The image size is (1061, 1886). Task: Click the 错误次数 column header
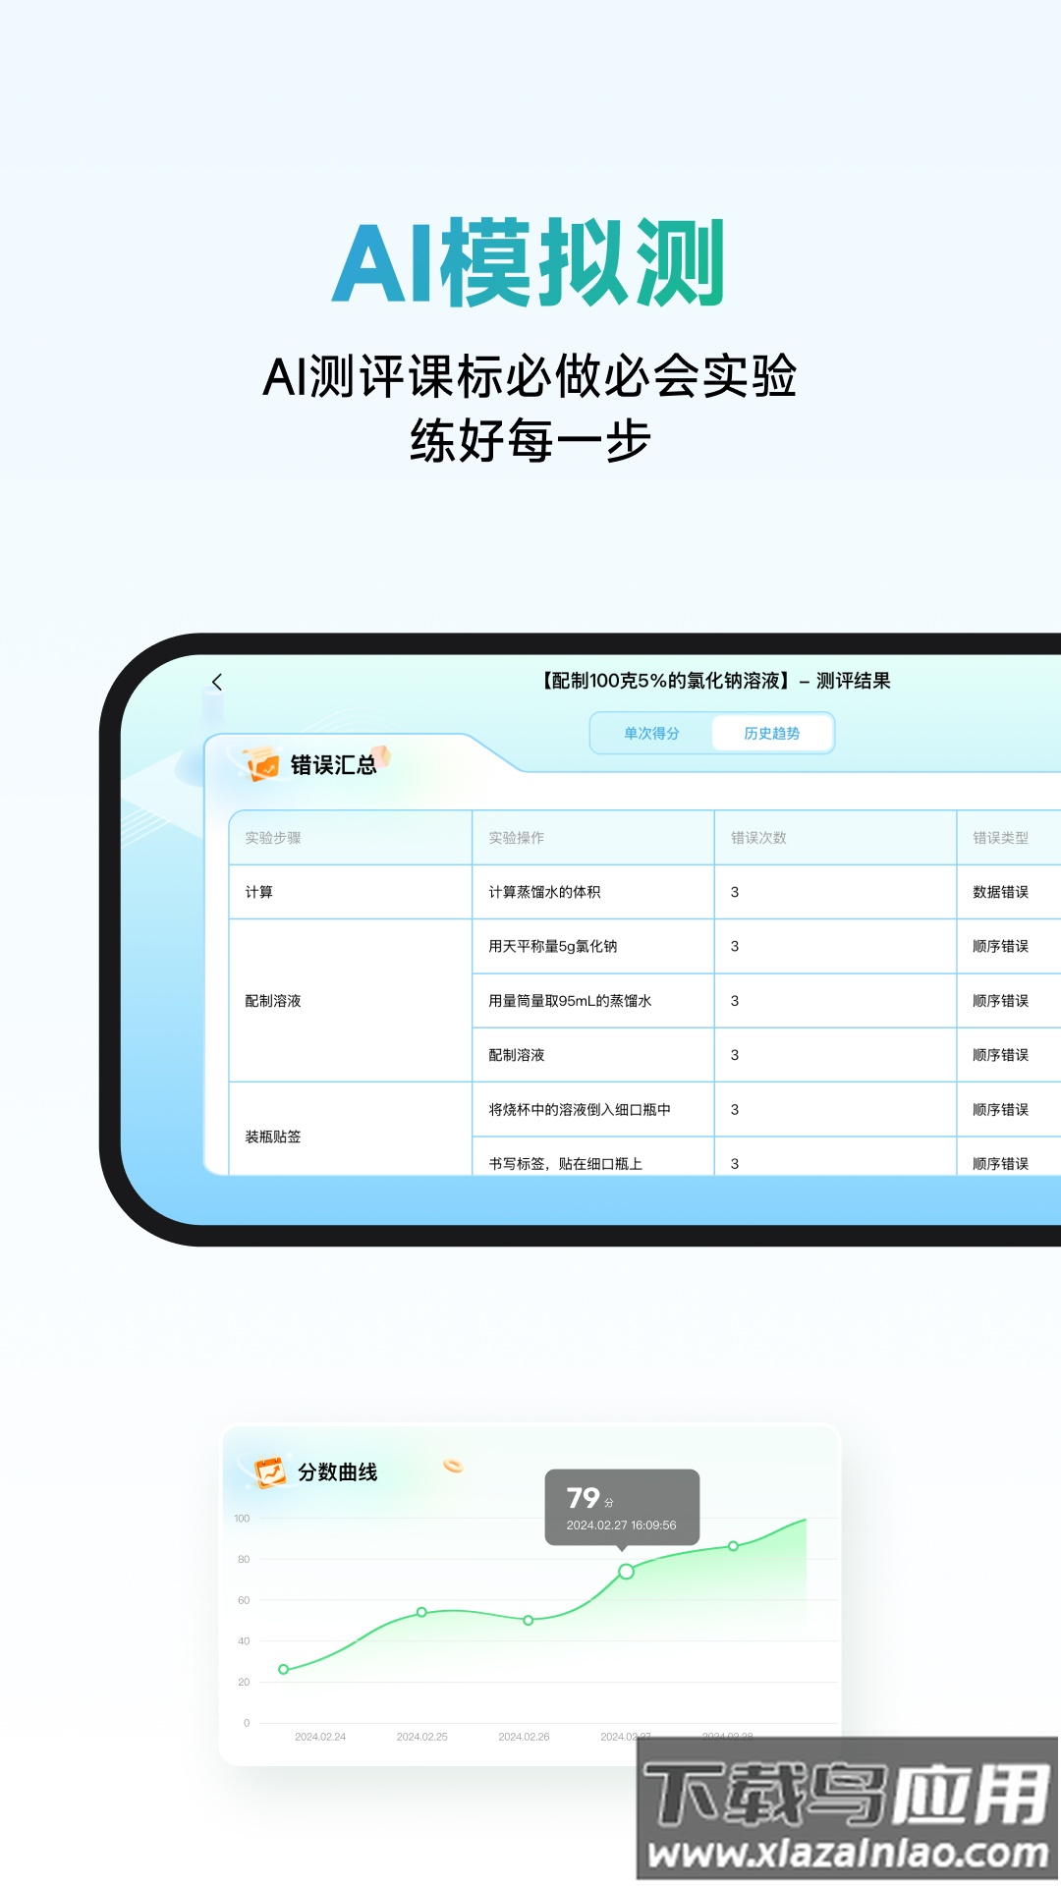(758, 838)
